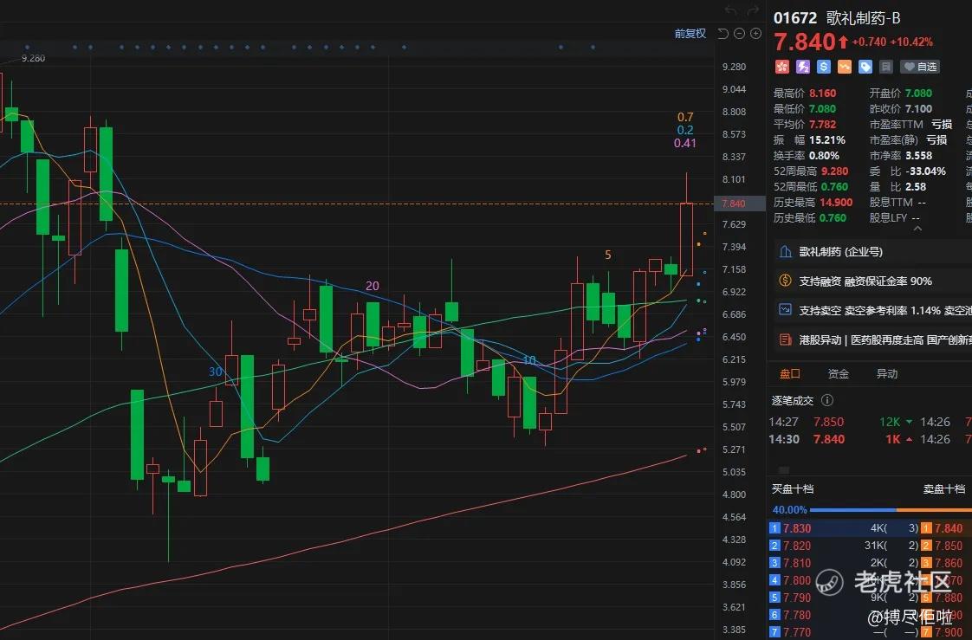Click the 9.280 high marker on chart

[x=33, y=58]
